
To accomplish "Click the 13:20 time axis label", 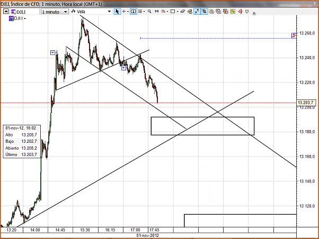I will click(x=12, y=230).
